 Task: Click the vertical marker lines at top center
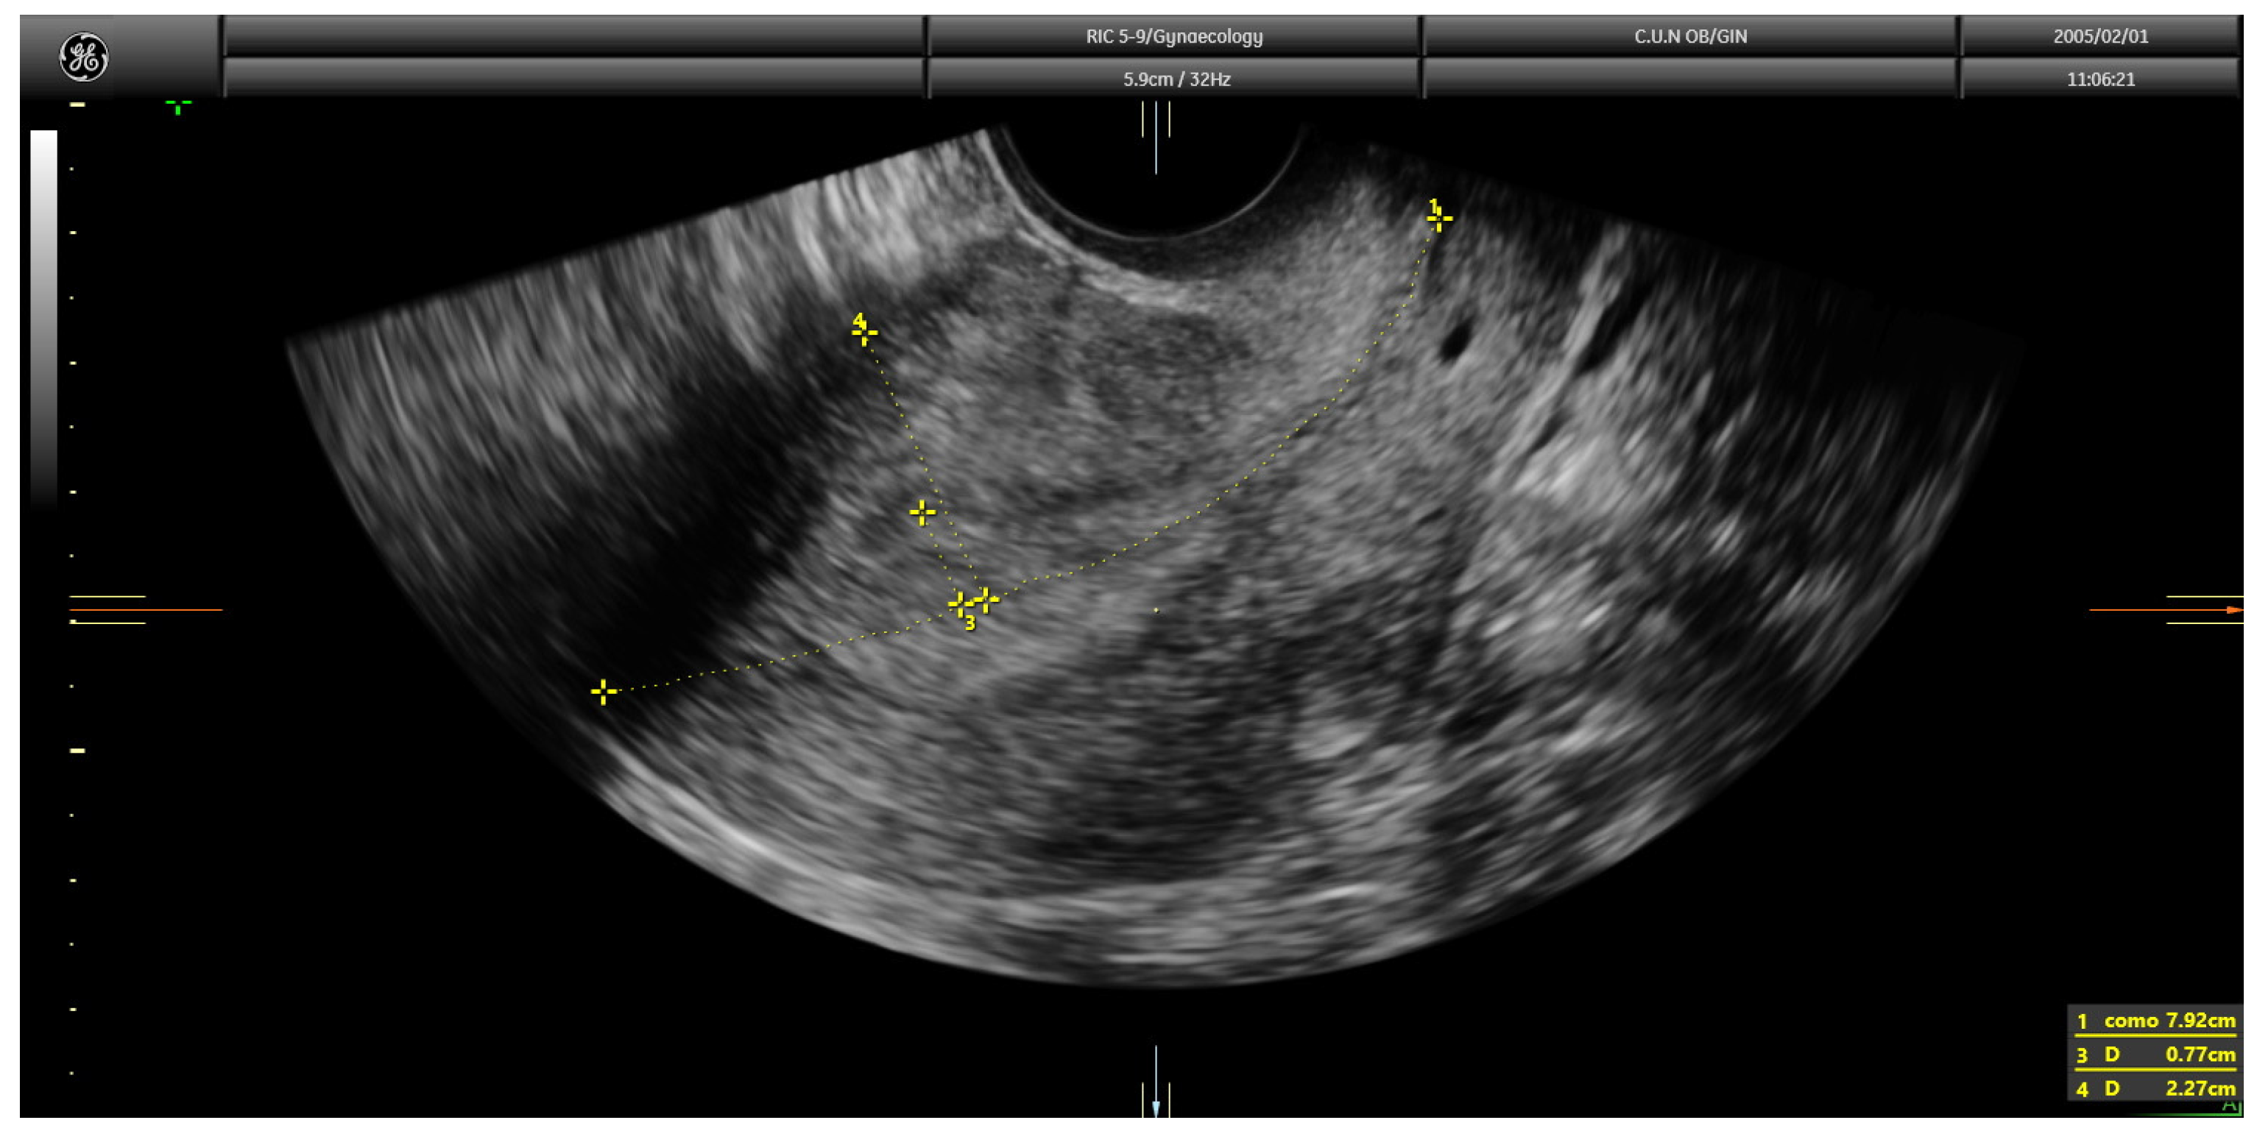1156,123
